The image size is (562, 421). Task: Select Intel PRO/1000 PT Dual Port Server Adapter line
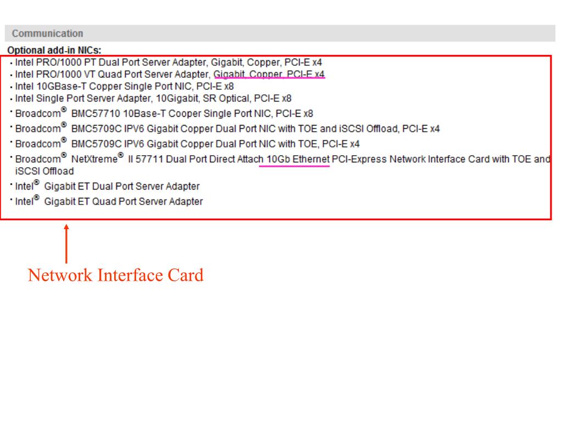tap(168, 62)
